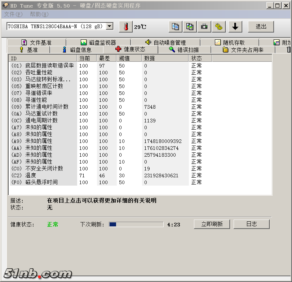Screen dimensions: 292x282
Task: Switch to the 磁盘信息 tab
Action: 77,50
